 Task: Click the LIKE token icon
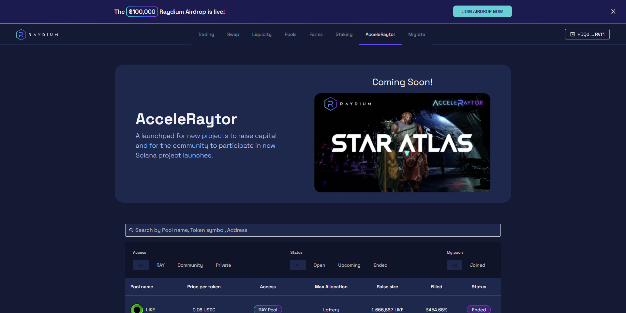pos(137,309)
